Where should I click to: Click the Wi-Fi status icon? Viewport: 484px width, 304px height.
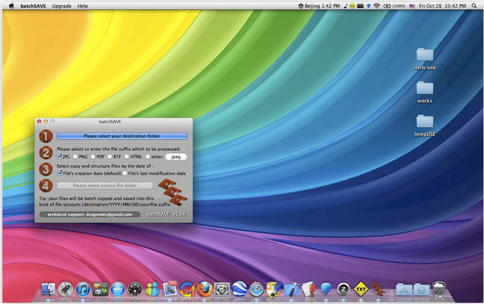tap(376, 6)
